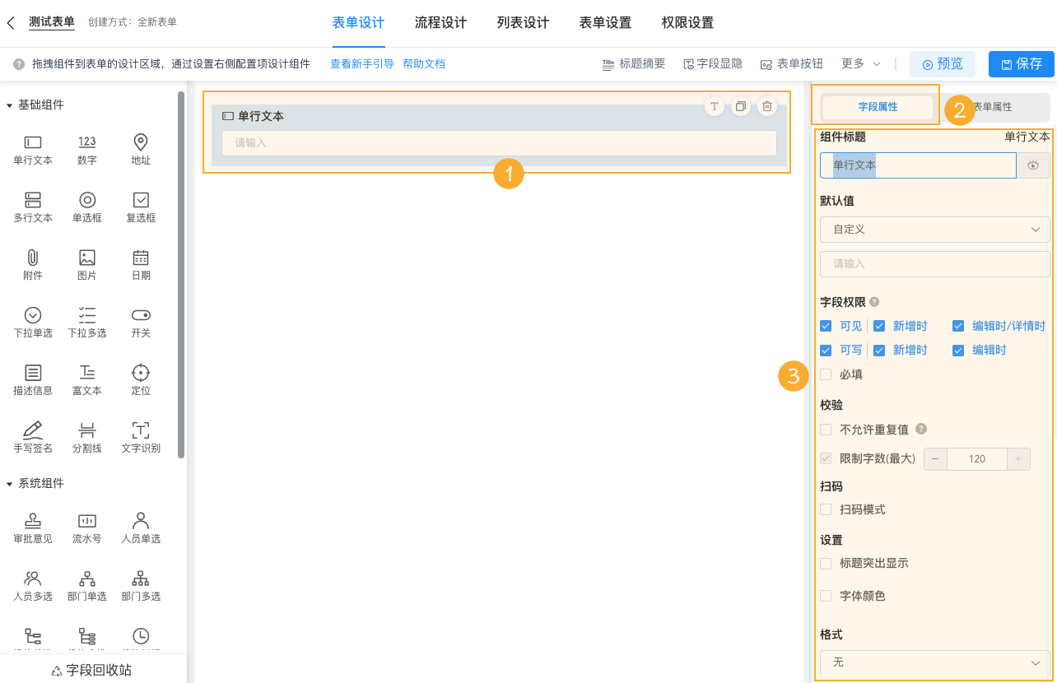The image size is (1057, 683).
Task: Select the 文字识别 text recognition component
Action: coord(140,435)
